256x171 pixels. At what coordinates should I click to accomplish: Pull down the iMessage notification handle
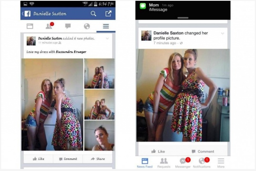coord(183,18)
